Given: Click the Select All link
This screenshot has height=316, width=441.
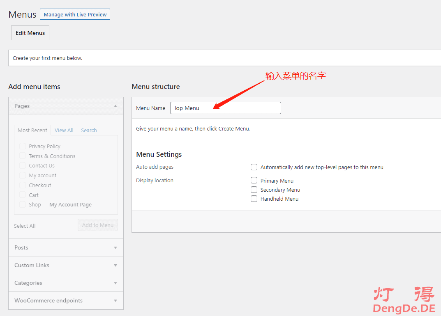Looking at the screenshot, I should pyautogui.click(x=25, y=226).
